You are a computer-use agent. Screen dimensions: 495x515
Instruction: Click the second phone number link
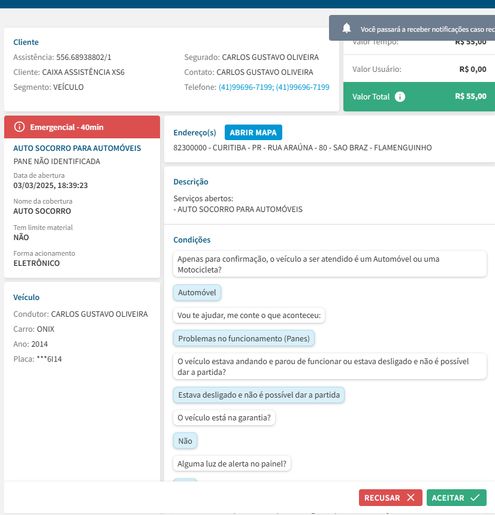(302, 87)
